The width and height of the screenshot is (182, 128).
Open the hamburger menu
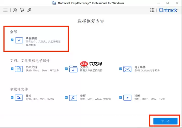pyautogui.click(x=5, y=10)
